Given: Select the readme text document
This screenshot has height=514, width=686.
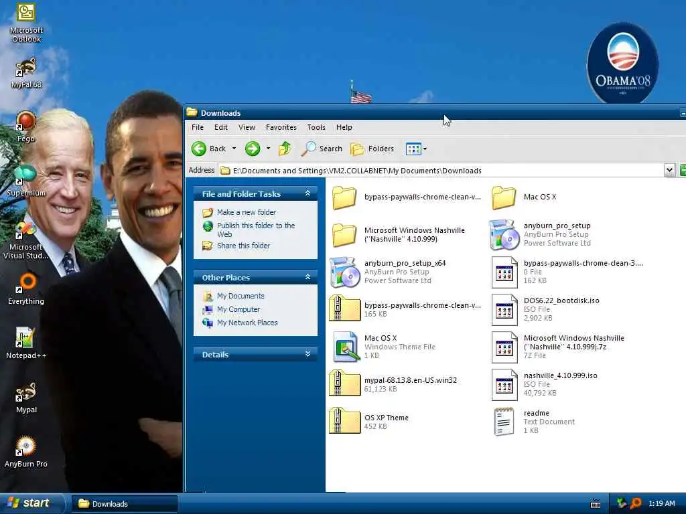Looking at the screenshot, I should point(533,422).
